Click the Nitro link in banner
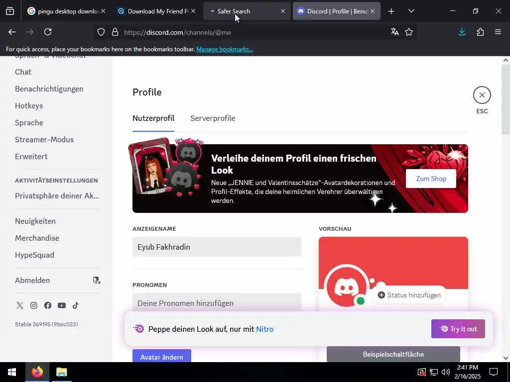The image size is (510, 382). [x=265, y=329]
